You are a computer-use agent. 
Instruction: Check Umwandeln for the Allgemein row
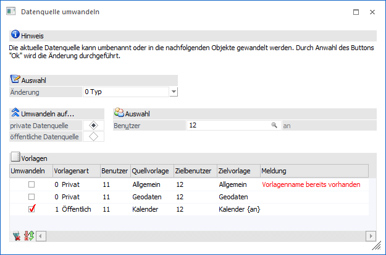31,184
